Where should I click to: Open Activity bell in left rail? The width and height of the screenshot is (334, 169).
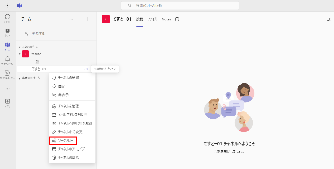pyautogui.click(x=8, y=60)
